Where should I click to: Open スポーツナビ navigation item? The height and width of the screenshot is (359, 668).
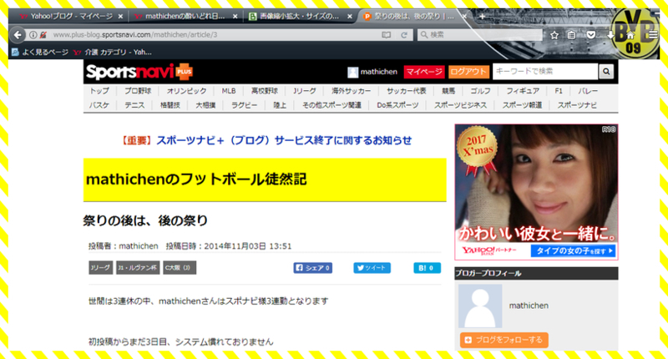pos(577,104)
